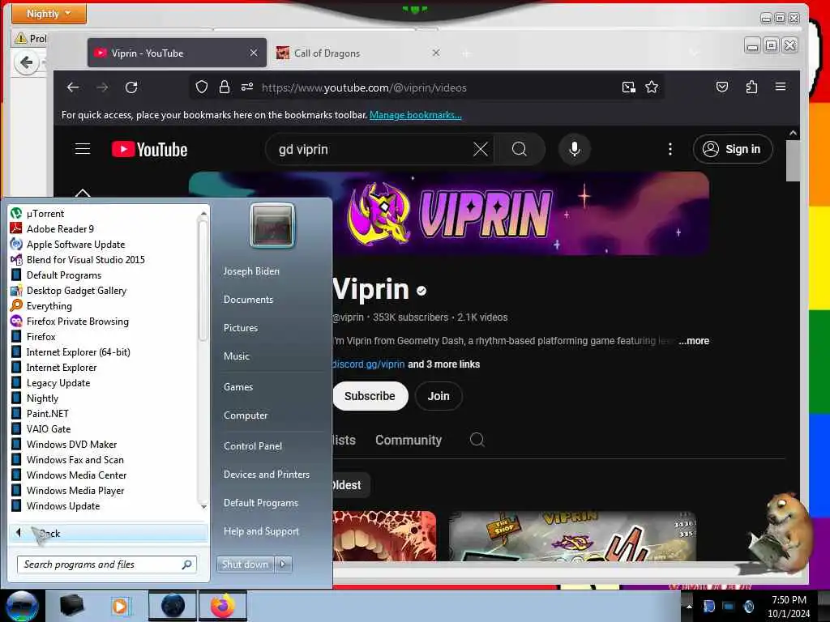The height and width of the screenshot is (622, 830).
Task: Open the Community channel tab
Action: tap(409, 440)
